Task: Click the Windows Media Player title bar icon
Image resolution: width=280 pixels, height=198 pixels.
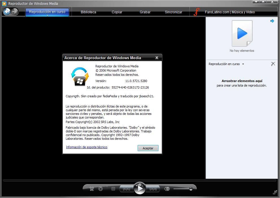Action: tap(4, 3)
